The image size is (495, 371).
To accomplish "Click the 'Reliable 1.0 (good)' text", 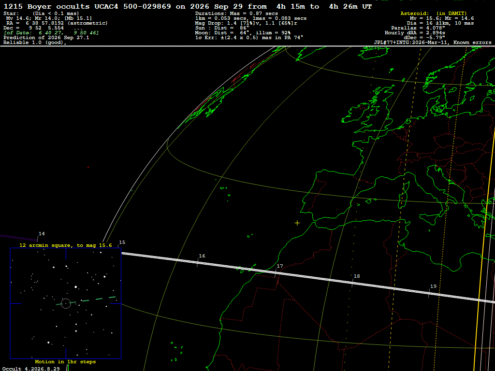I will (x=35, y=43).
